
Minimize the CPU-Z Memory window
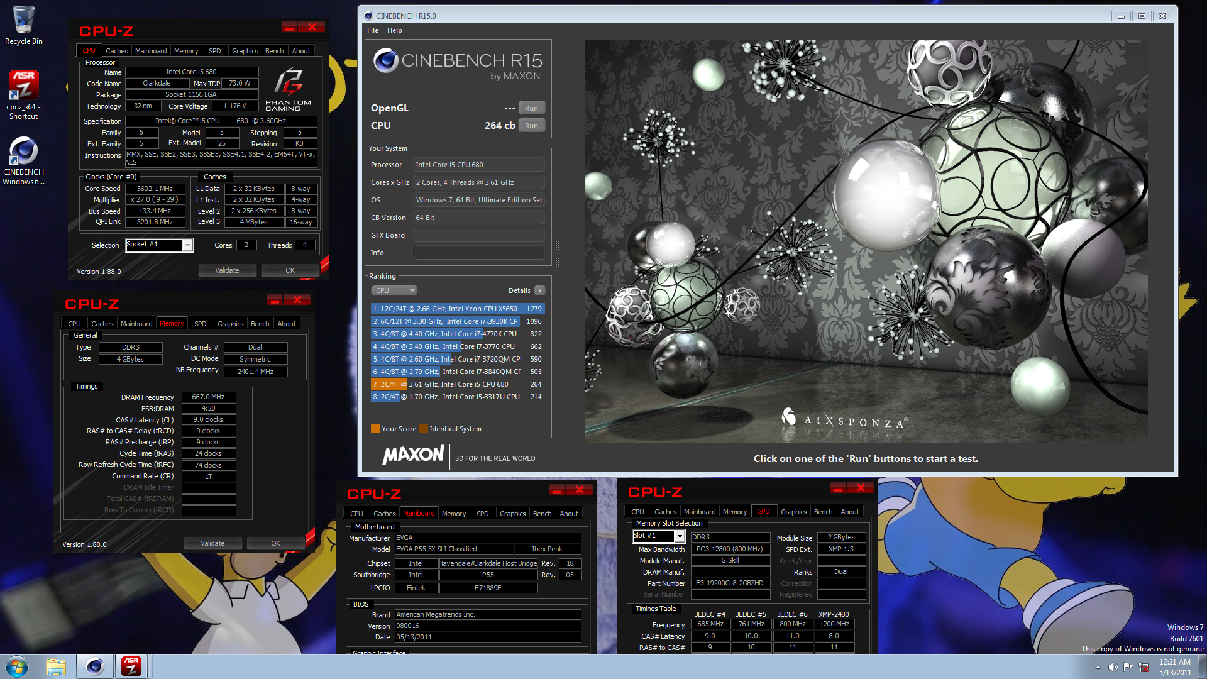pos(275,300)
